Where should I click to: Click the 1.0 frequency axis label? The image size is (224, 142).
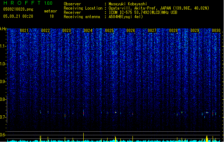point(3,64)
